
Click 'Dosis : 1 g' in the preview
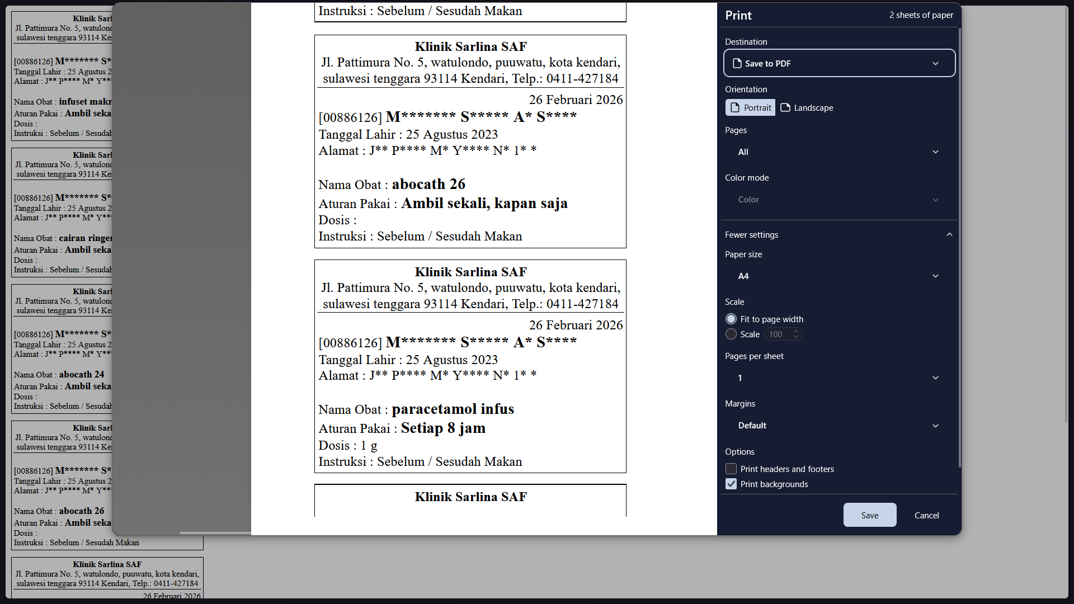point(348,446)
